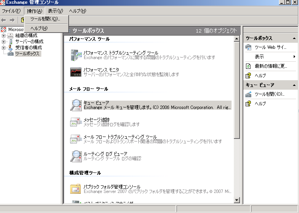Select the サーバーの構成 server icon

point(11,42)
